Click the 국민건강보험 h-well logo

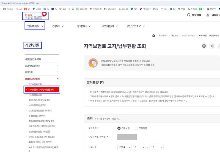click(x=35, y=16)
